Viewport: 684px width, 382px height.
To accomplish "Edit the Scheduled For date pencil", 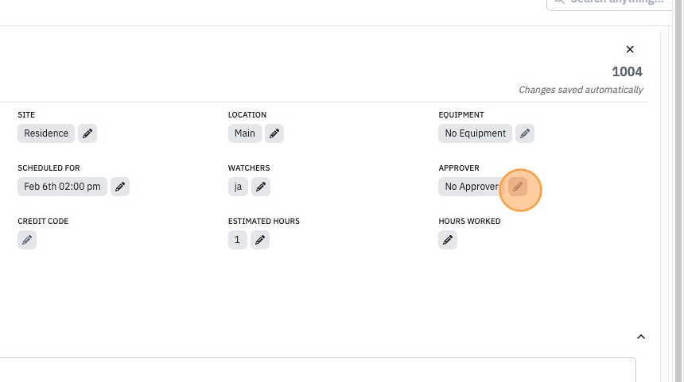I will (x=120, y=187).
